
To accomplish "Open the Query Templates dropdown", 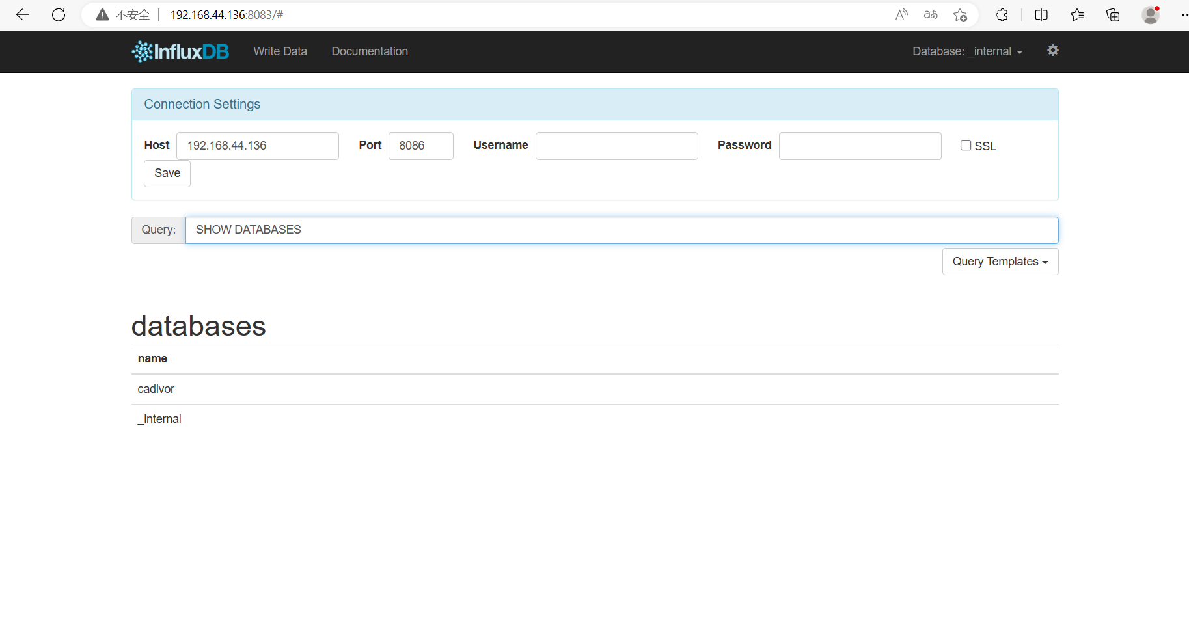I will coord(1000,262).
